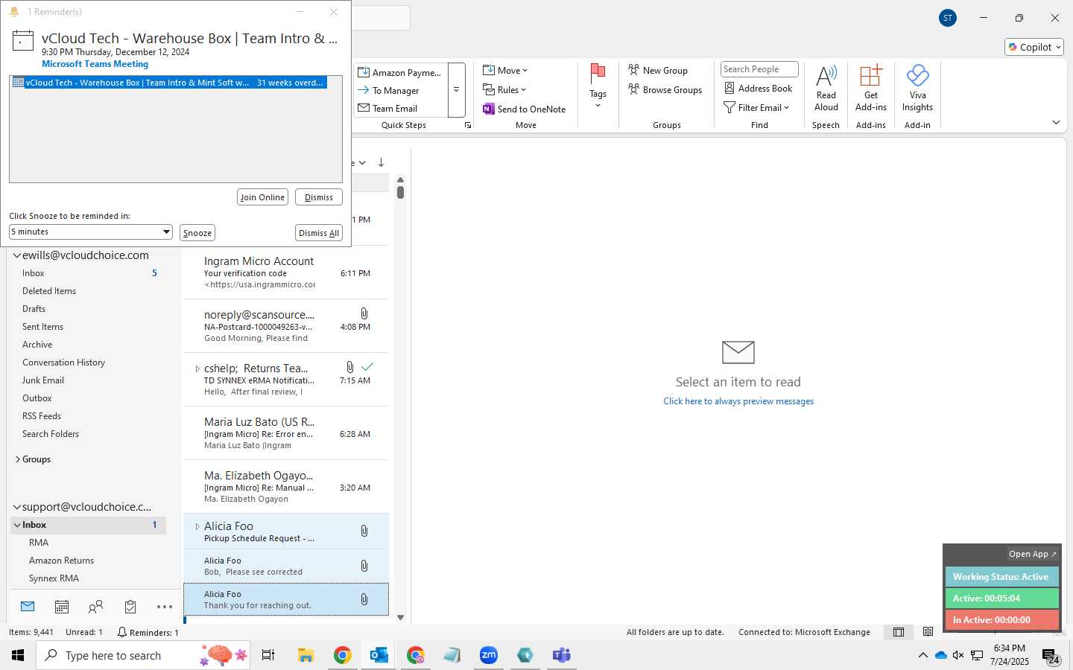This screenshot has width=1073, height=670.
Task: Open the Address Book
Action: coord(759,88)
